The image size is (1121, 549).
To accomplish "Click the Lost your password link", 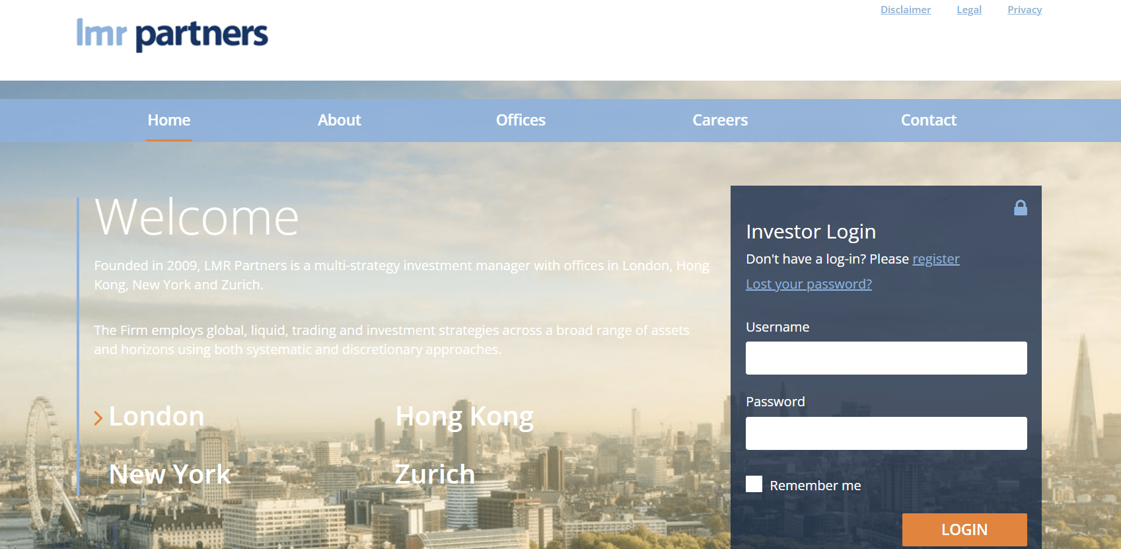I will pos(809,284).
